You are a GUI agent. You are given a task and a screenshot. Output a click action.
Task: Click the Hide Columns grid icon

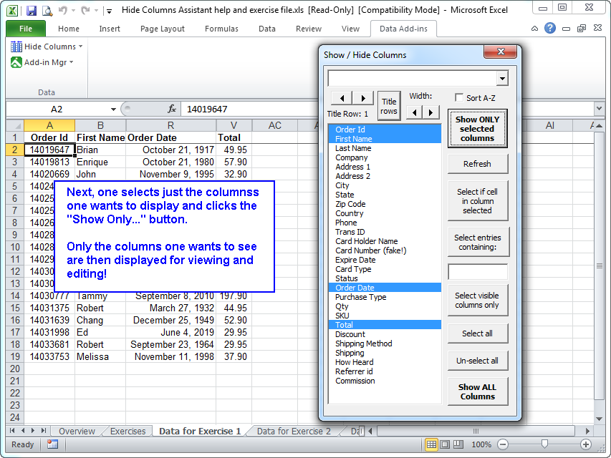(16, 47)
